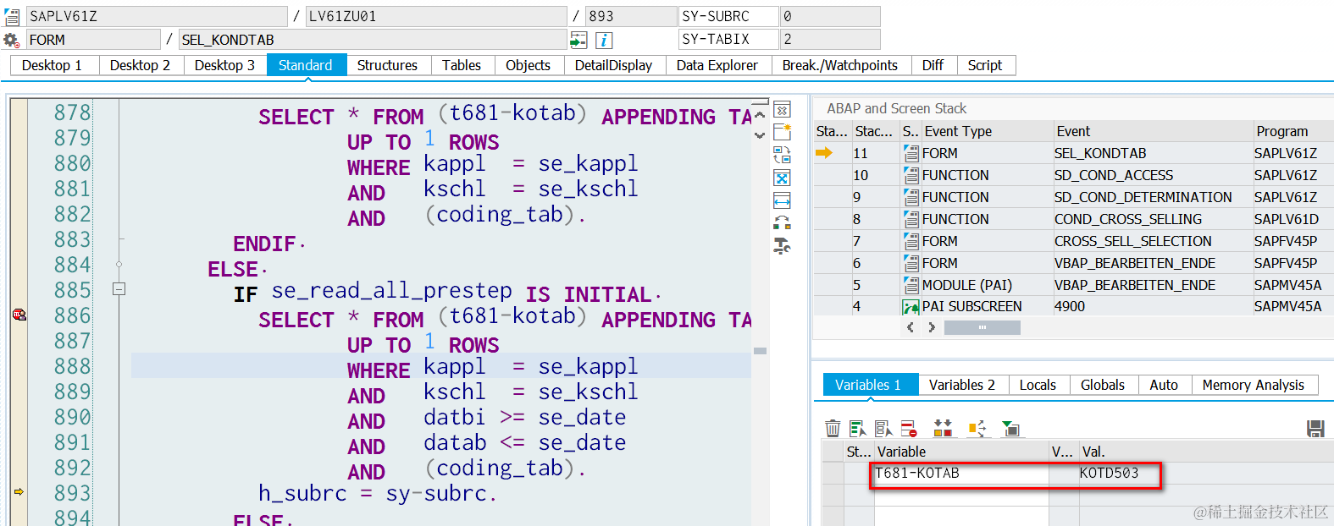This screenshot has height=526, width=1334.
Task: Click the stack horizontal scrollbar thumb
Action: (983, 327)
